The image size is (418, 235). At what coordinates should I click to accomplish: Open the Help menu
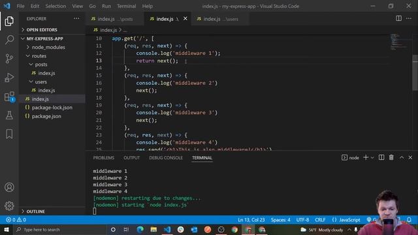coord(148,6)
